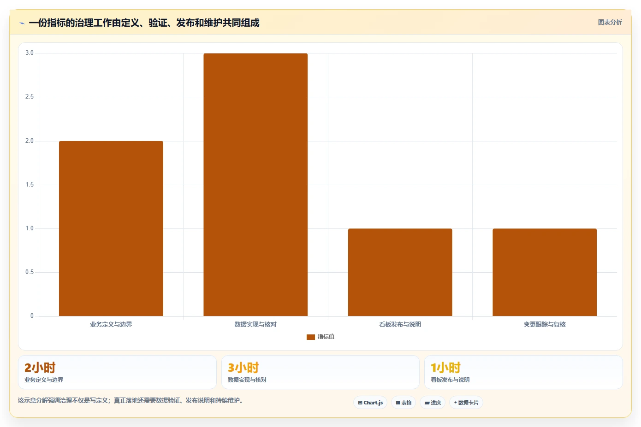Image resolution: width=641 pixels, height=427 pixels.
Task: Click the 数据实现与核对 bar in chart
Action: 255,185
